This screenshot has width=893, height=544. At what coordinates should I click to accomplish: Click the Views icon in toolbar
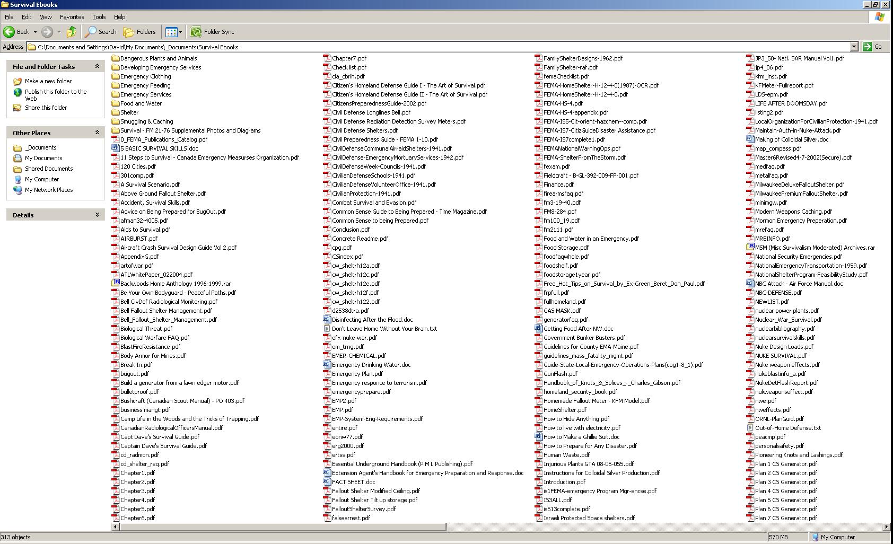(171, 32)
